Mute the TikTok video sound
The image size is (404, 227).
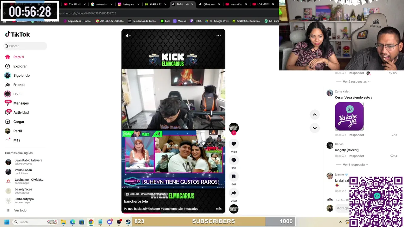pyautogui.click(x=128, y=36)
